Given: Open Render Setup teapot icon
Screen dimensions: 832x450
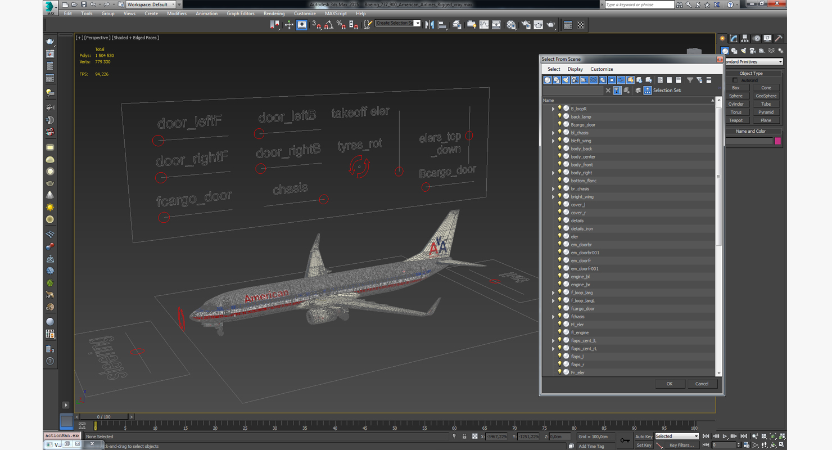Looking at the screenshot, I should 525,25.
